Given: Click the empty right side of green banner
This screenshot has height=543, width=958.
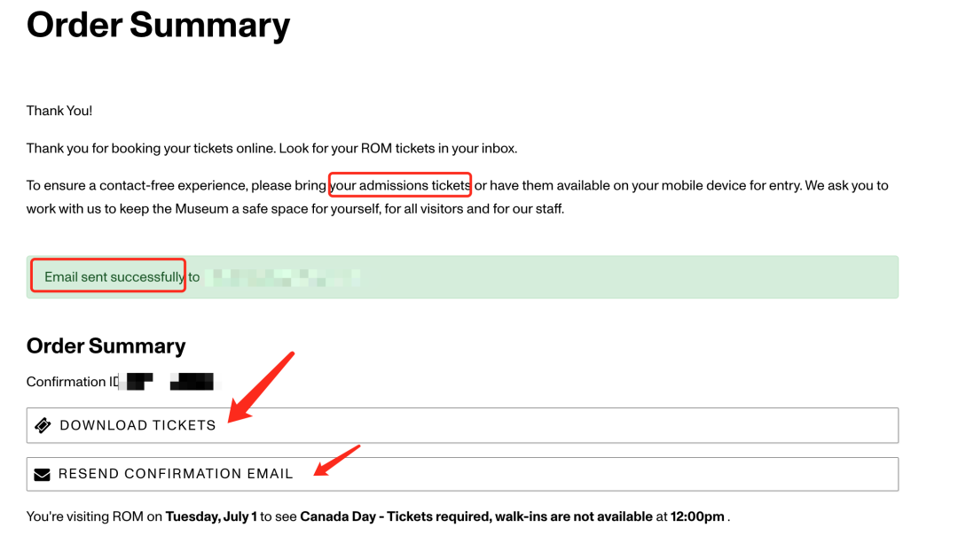Looking at the screenshot, I should pos(629,277).
